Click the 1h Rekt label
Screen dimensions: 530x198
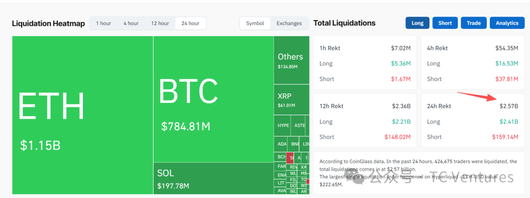point(330,48)
